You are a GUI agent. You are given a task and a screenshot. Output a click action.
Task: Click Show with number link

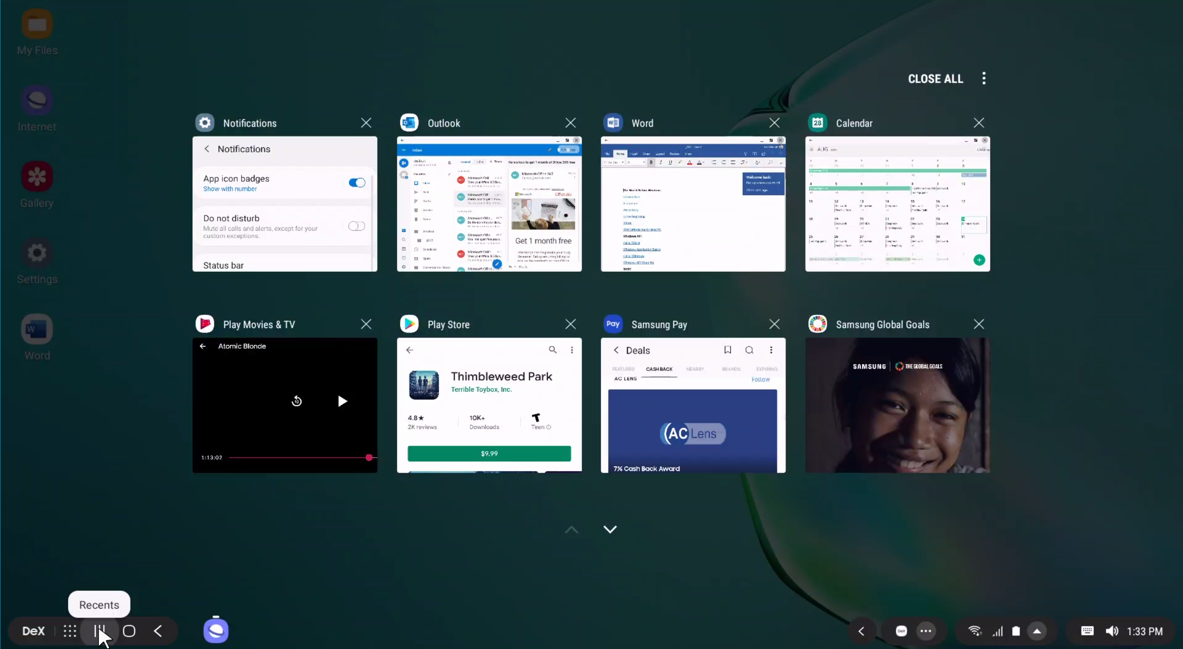[x=229, y=189]
